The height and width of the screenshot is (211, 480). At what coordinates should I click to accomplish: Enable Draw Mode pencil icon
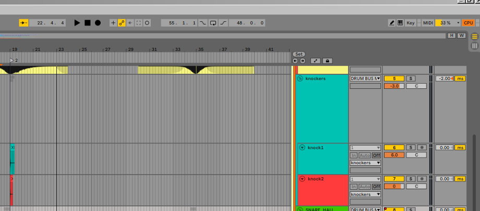click(392, 23)
